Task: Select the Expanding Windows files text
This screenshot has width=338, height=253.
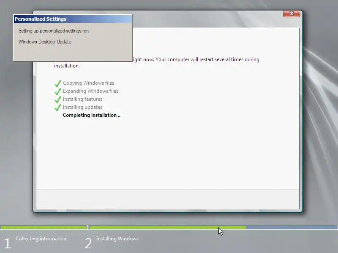Action: pos(90,91)
